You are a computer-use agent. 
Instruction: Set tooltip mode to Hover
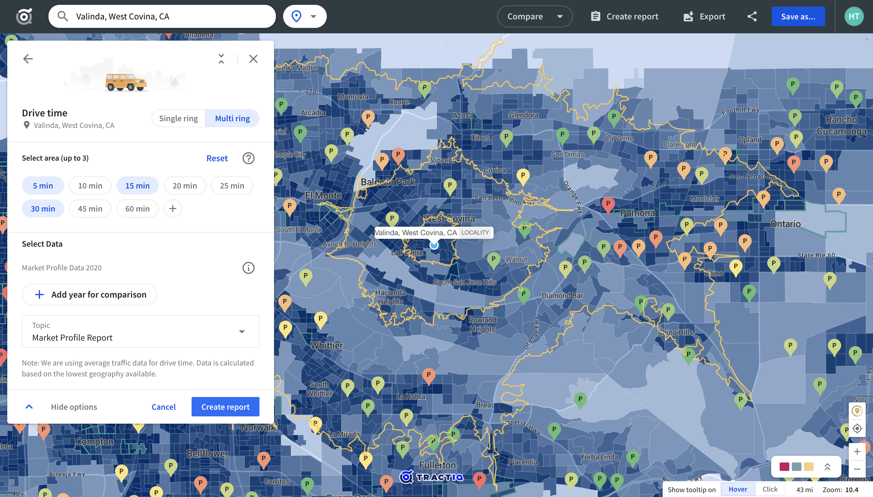738,489
